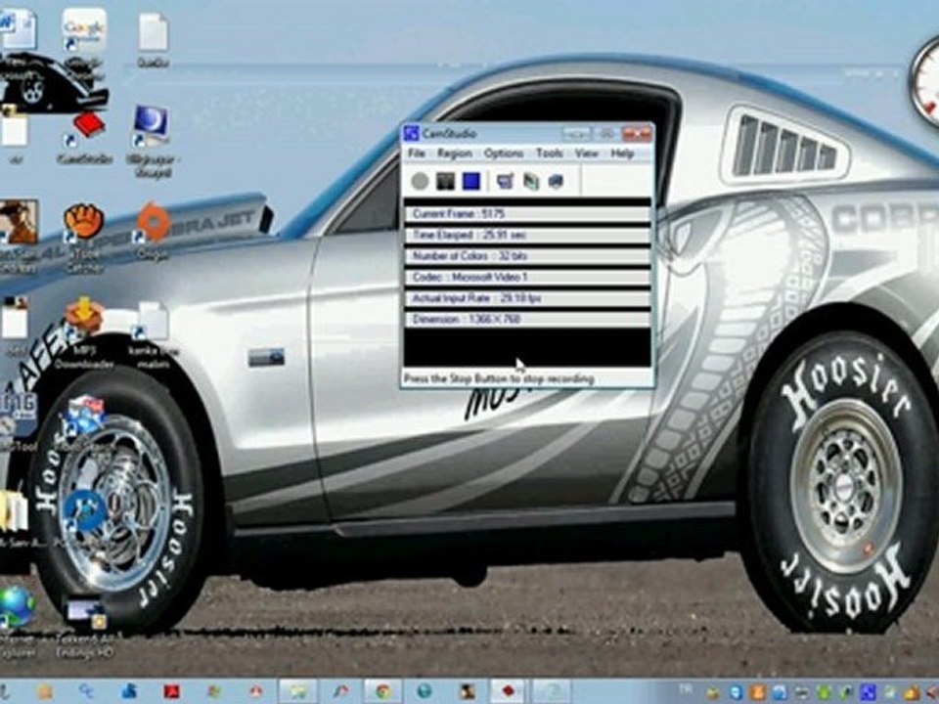The image size is (939, 704).
Task: Click the last CamStudio toolbar icon
Action: click(x=556, y=181)
